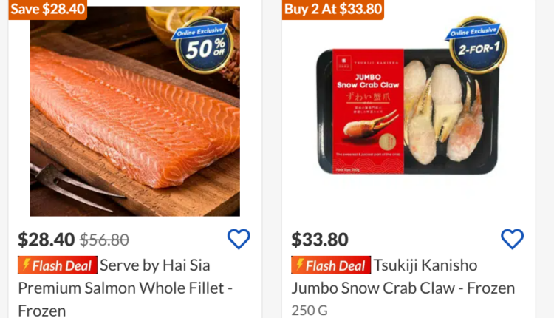Click Flash Deal tag on crab claw

pos(331,265)
